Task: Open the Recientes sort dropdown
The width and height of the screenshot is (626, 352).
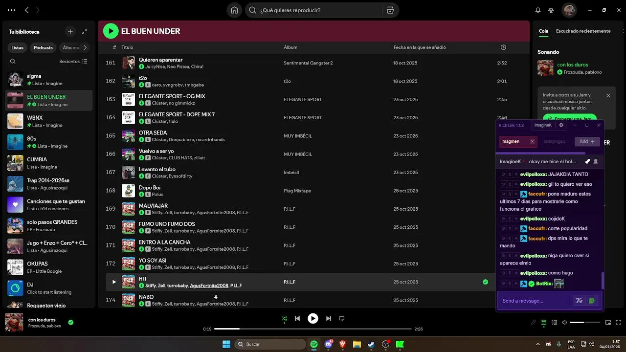Action: (x=73, y=62)
